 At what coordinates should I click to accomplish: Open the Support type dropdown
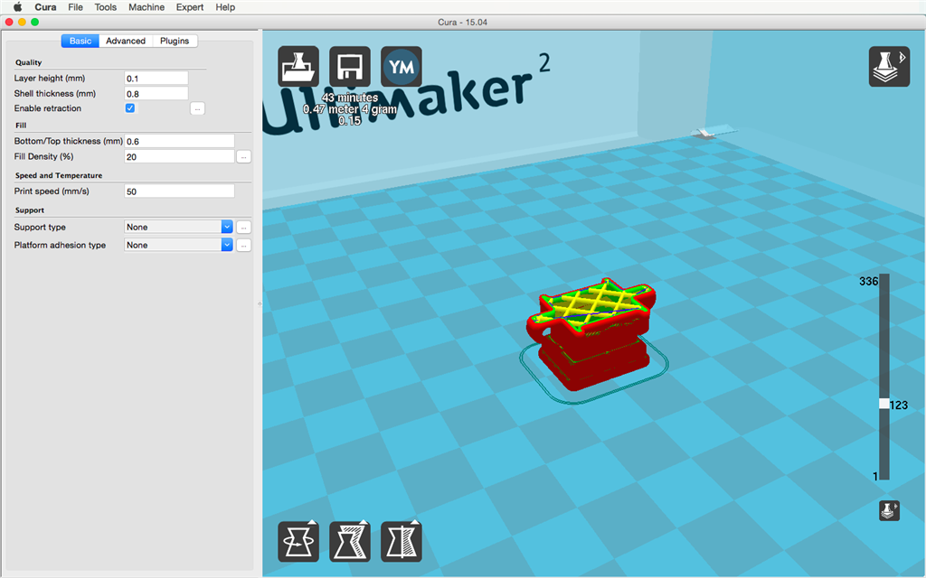click(x=178, y=227)
